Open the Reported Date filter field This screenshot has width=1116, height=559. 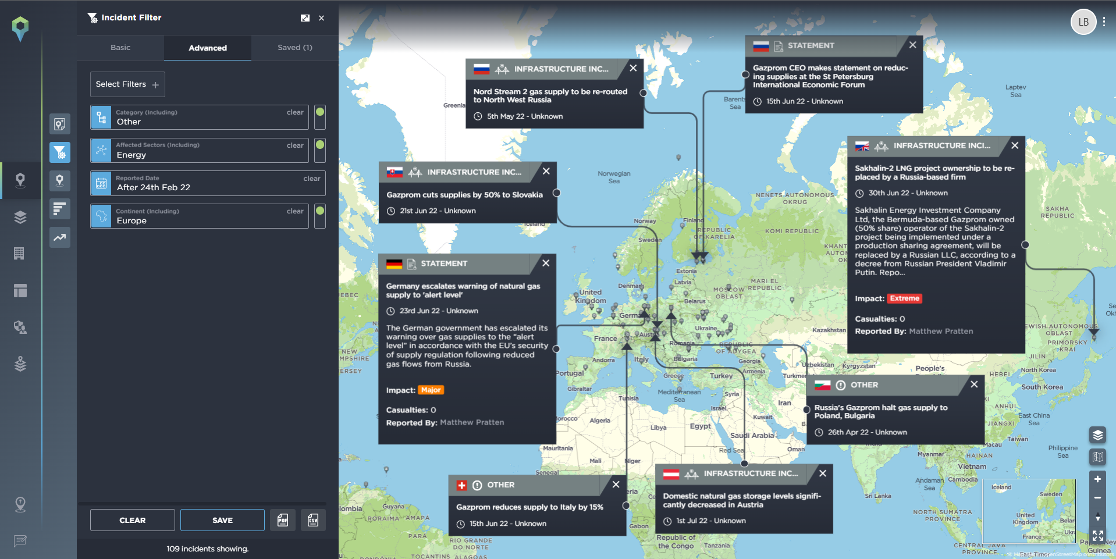pos(208,183)
